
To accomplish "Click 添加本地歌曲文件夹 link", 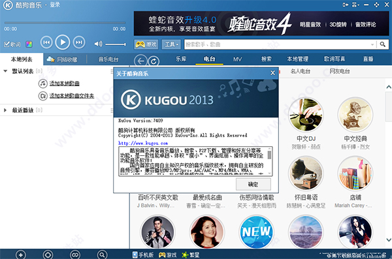I will tap(72, 96).
